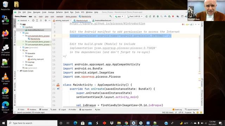Click the Profile app gauge icon
The height and width of the screenshot is (126, 225).
(x=165, y=16)
